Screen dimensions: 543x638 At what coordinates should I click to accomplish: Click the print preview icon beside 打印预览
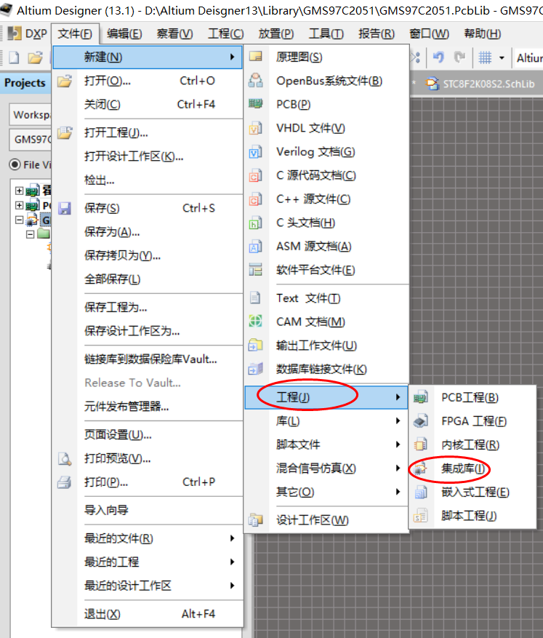click(65, 458)
